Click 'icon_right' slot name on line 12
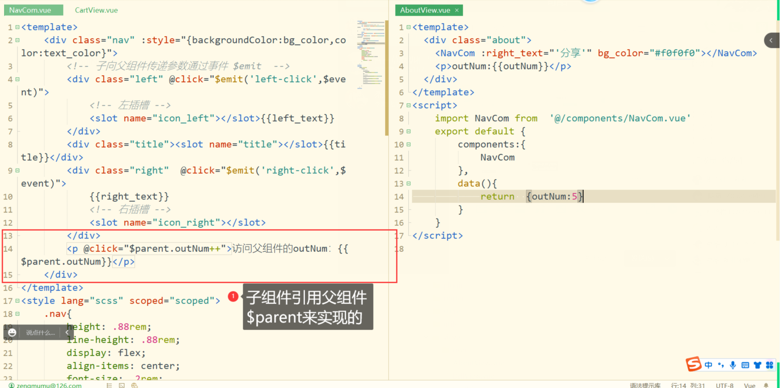The image size is (780, 388). [x=187, y=223]
